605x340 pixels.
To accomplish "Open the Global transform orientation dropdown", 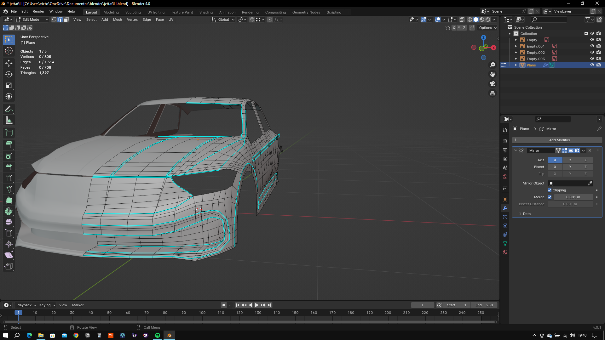I will click(x=223, y=20).
